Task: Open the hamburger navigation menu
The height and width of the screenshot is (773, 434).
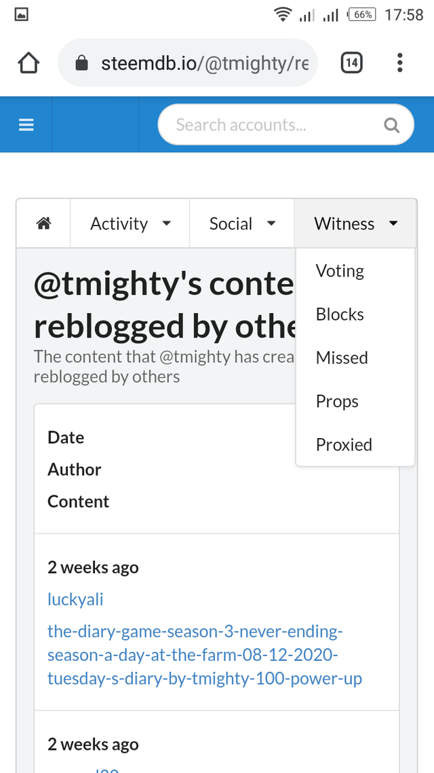Action: pos(26,125)
